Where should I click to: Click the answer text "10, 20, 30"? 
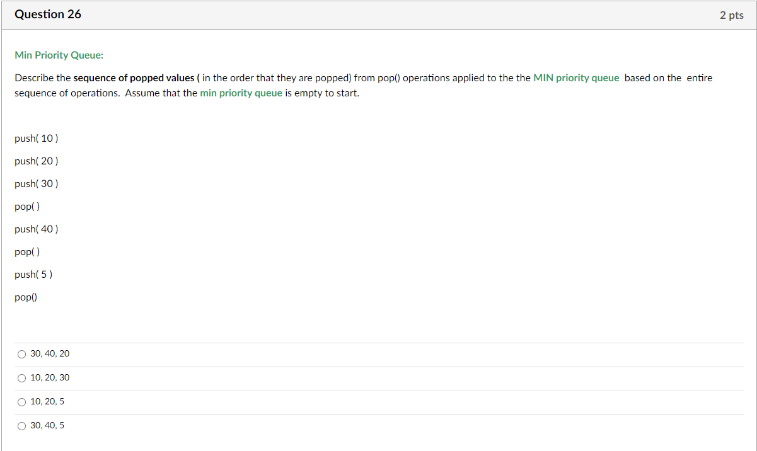click(x=50, y=377)
